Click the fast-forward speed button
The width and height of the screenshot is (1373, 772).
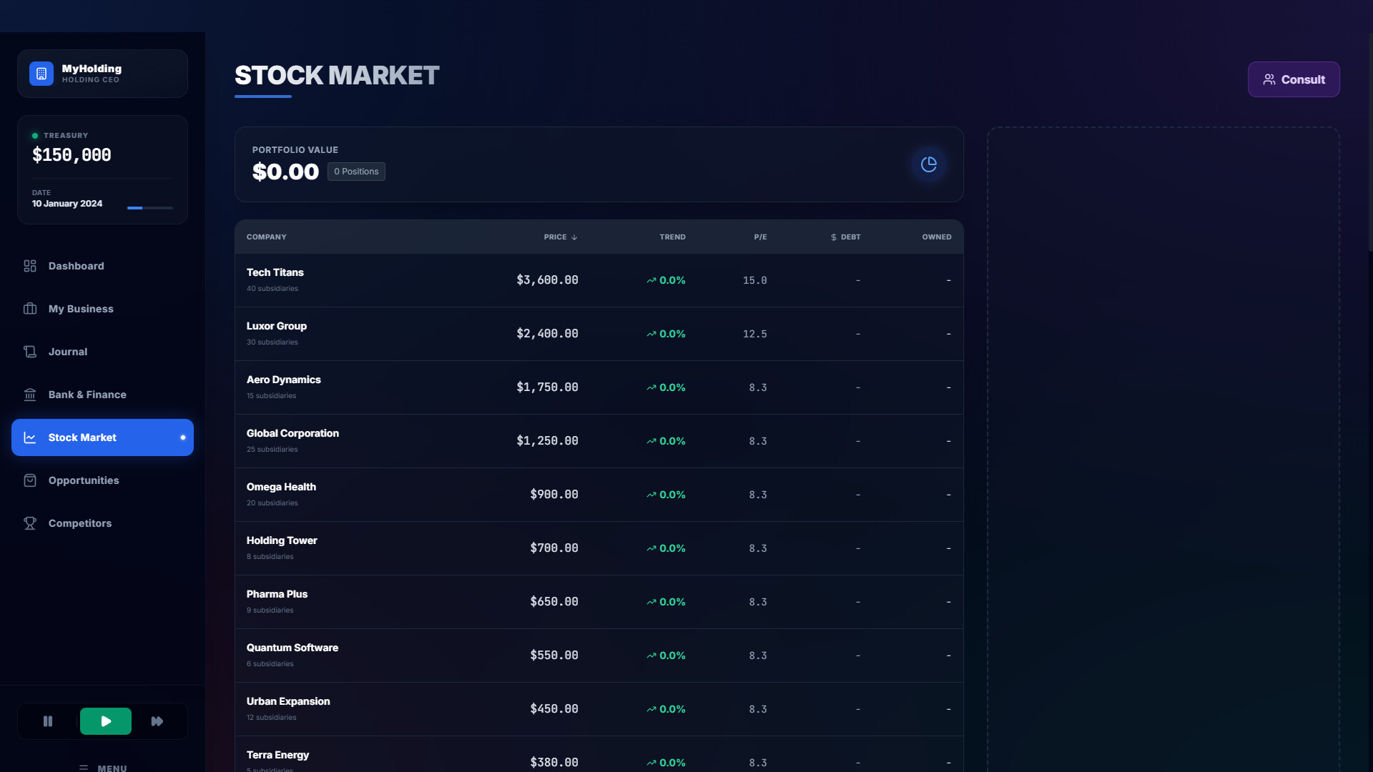click(x=157, y=721)
